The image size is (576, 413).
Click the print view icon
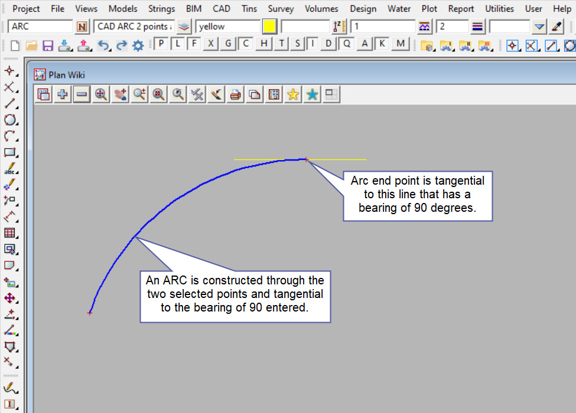pos(236,94)
